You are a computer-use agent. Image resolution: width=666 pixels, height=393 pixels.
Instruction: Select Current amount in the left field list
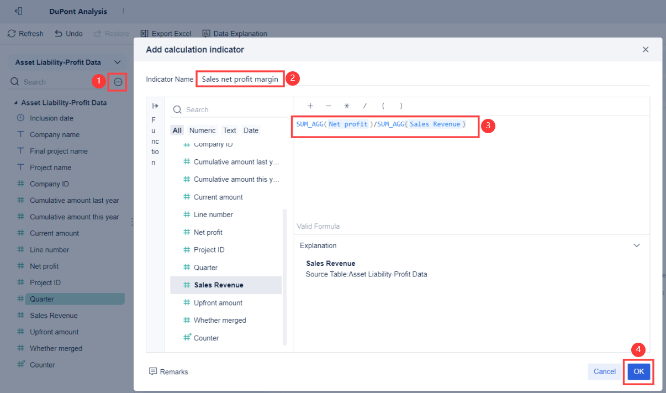click(54, 233)
